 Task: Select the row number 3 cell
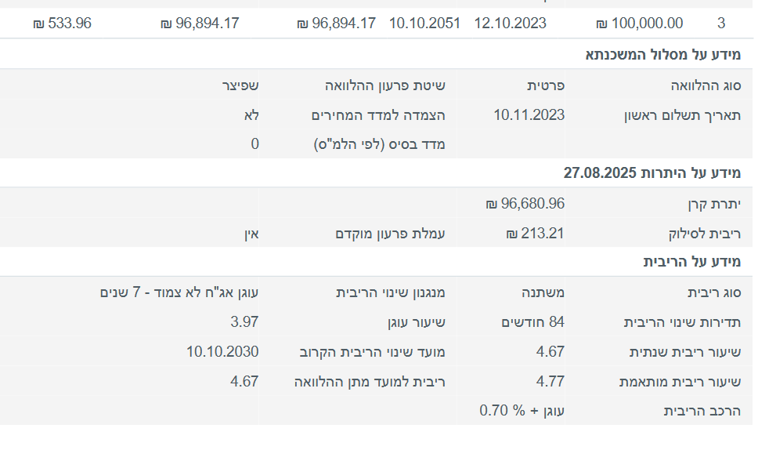point(720,24)
